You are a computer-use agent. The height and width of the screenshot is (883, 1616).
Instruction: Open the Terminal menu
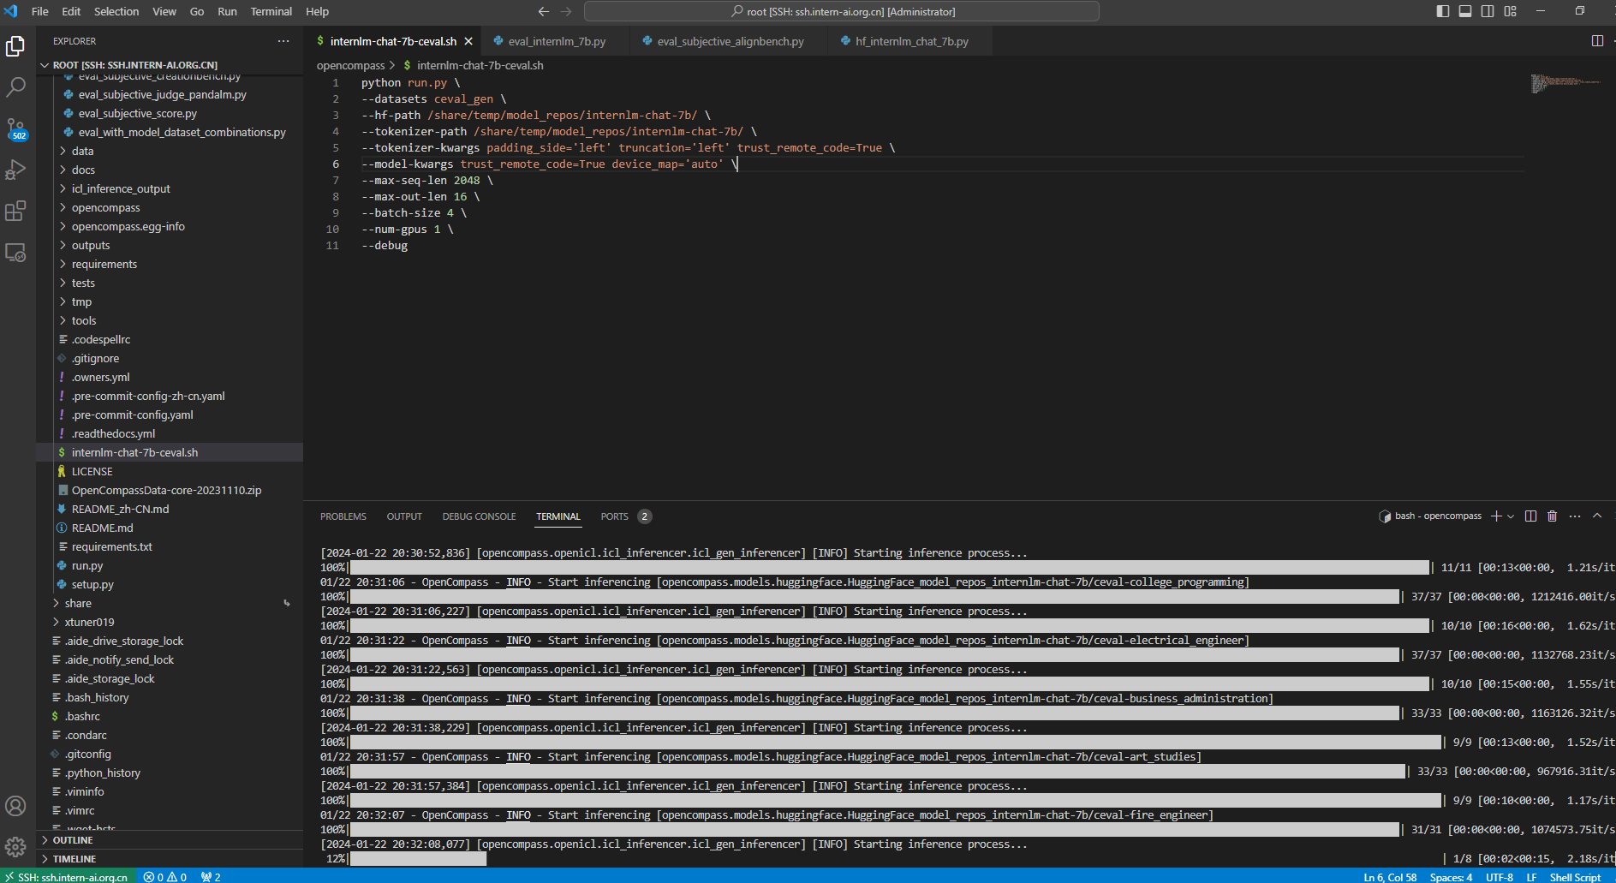(x=271, y=11)
